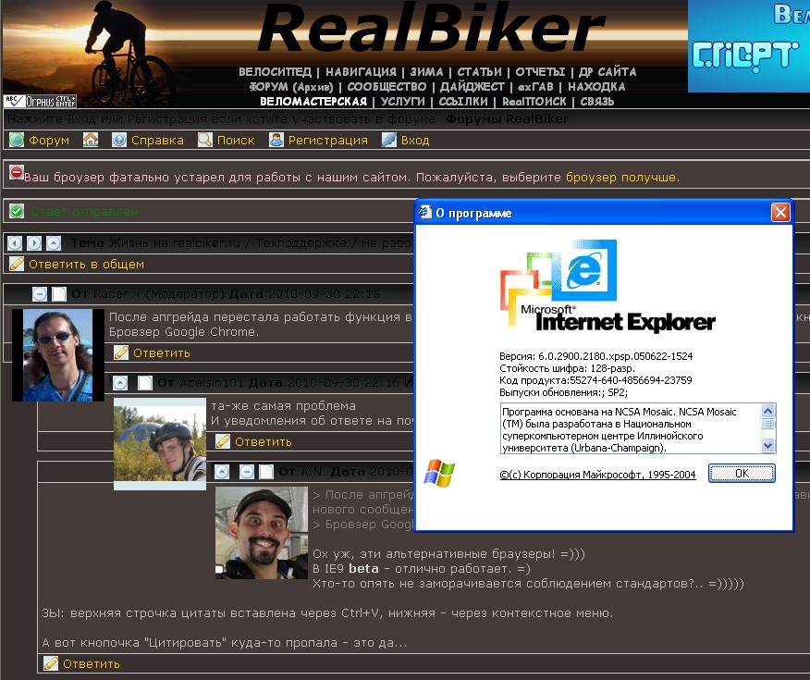
Task: Open 'ВЕЛОМАСТЕРСКАЯ' in site navigation
Action: click(313, 102)
